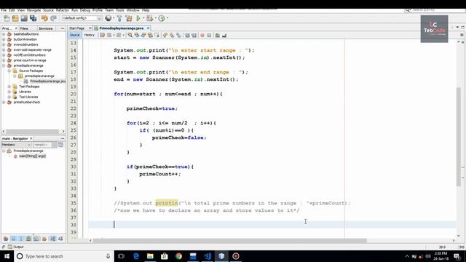Viewport: 466px width, 262px height.
Task: Select the Source view button
Action: [x=74, y=35]
